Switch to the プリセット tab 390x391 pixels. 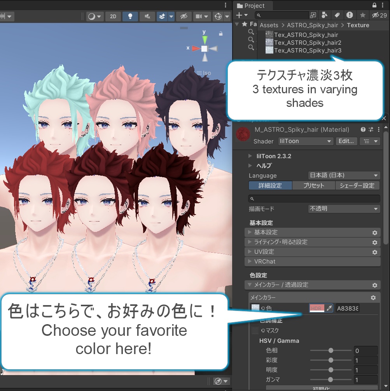(x=313, y=185)
